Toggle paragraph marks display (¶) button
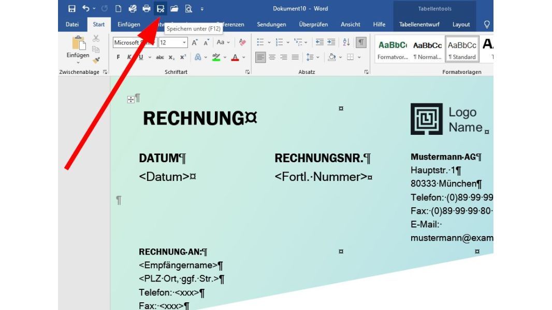The width and height of the screenshot is (552, 310). coord(361,42)
